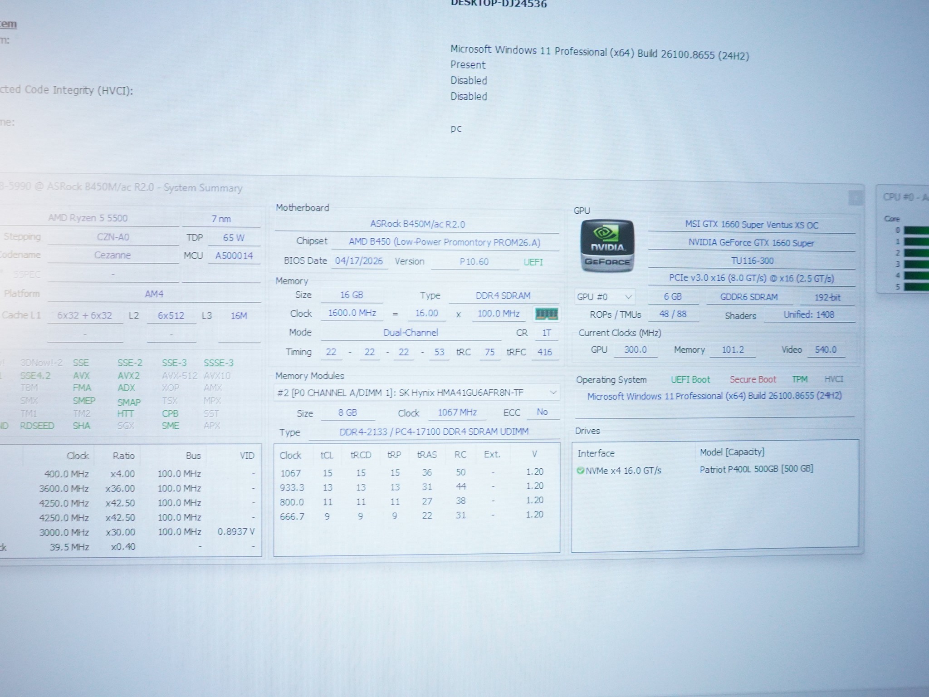929x697 pixels.
Task: Click the Windows 11 Professional text in background window
Action: (600, 52)
